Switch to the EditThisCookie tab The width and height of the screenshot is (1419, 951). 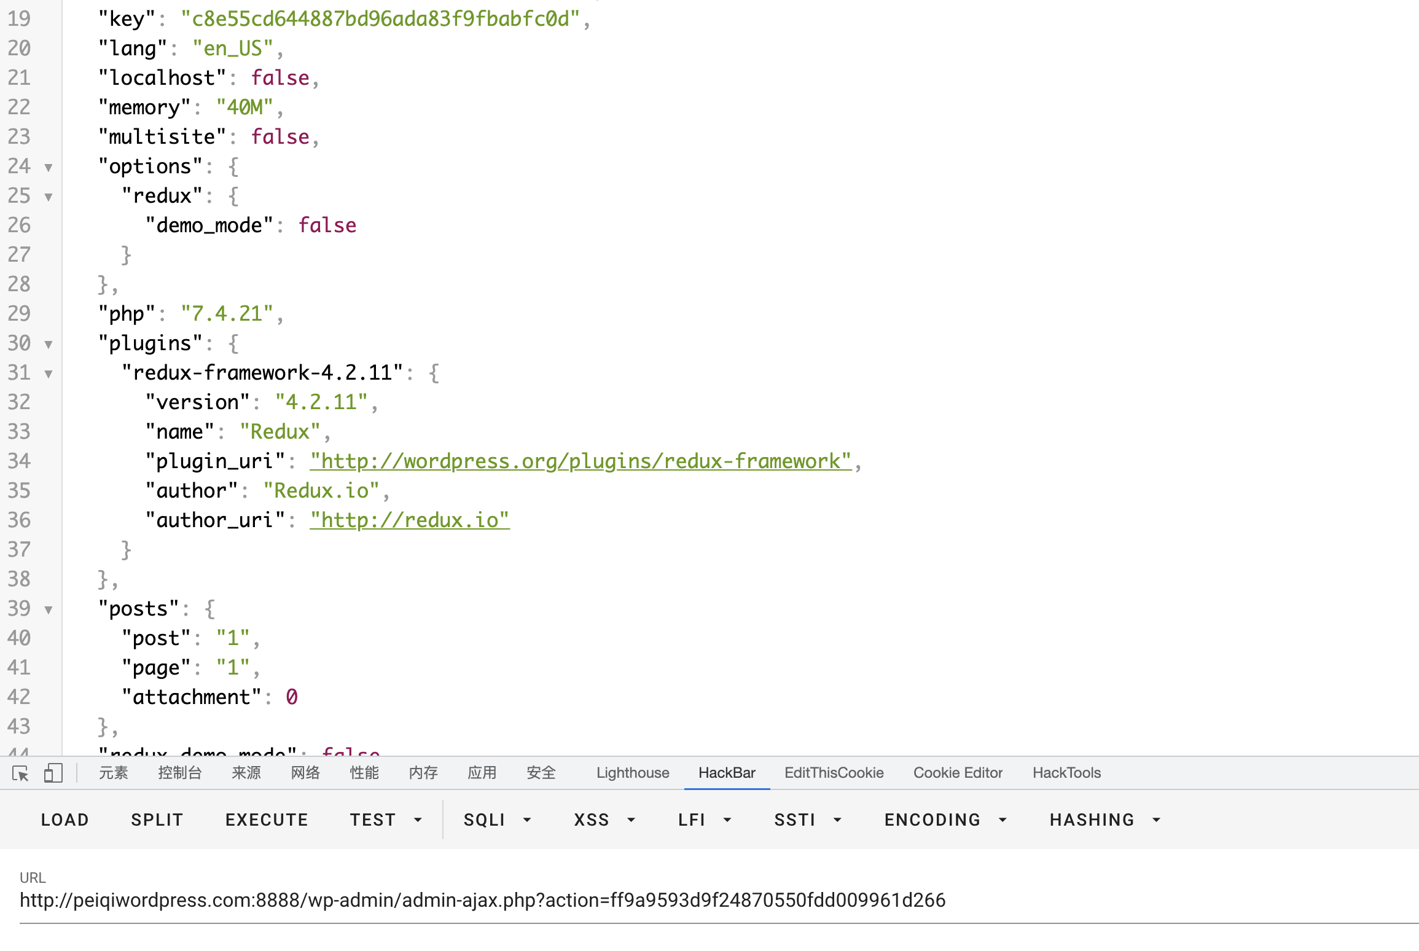pyautogui.click(x=834, y=773)
